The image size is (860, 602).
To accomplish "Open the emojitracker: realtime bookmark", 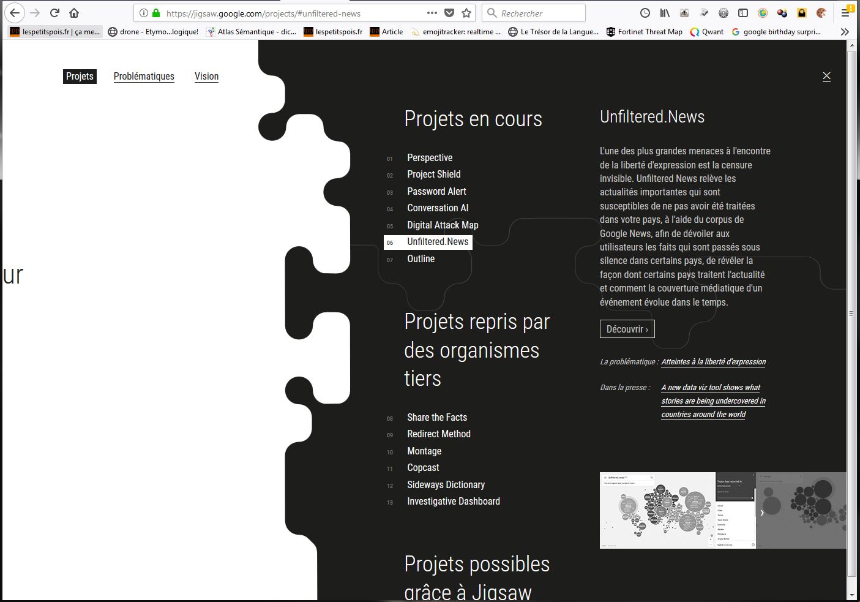I will coord(455,32).
